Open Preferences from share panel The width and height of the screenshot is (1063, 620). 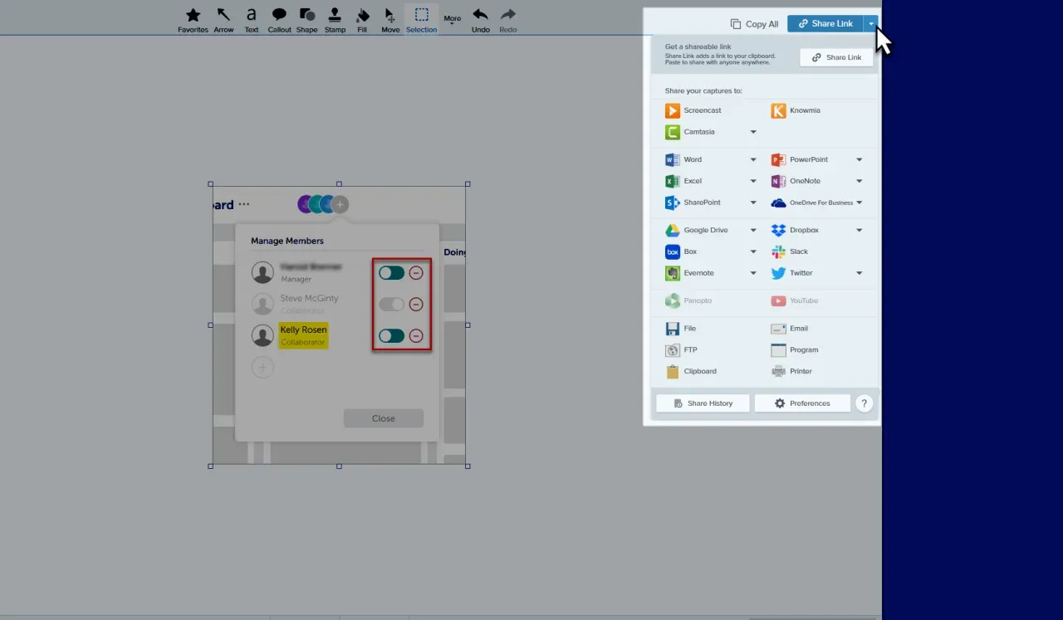(802, 403)
